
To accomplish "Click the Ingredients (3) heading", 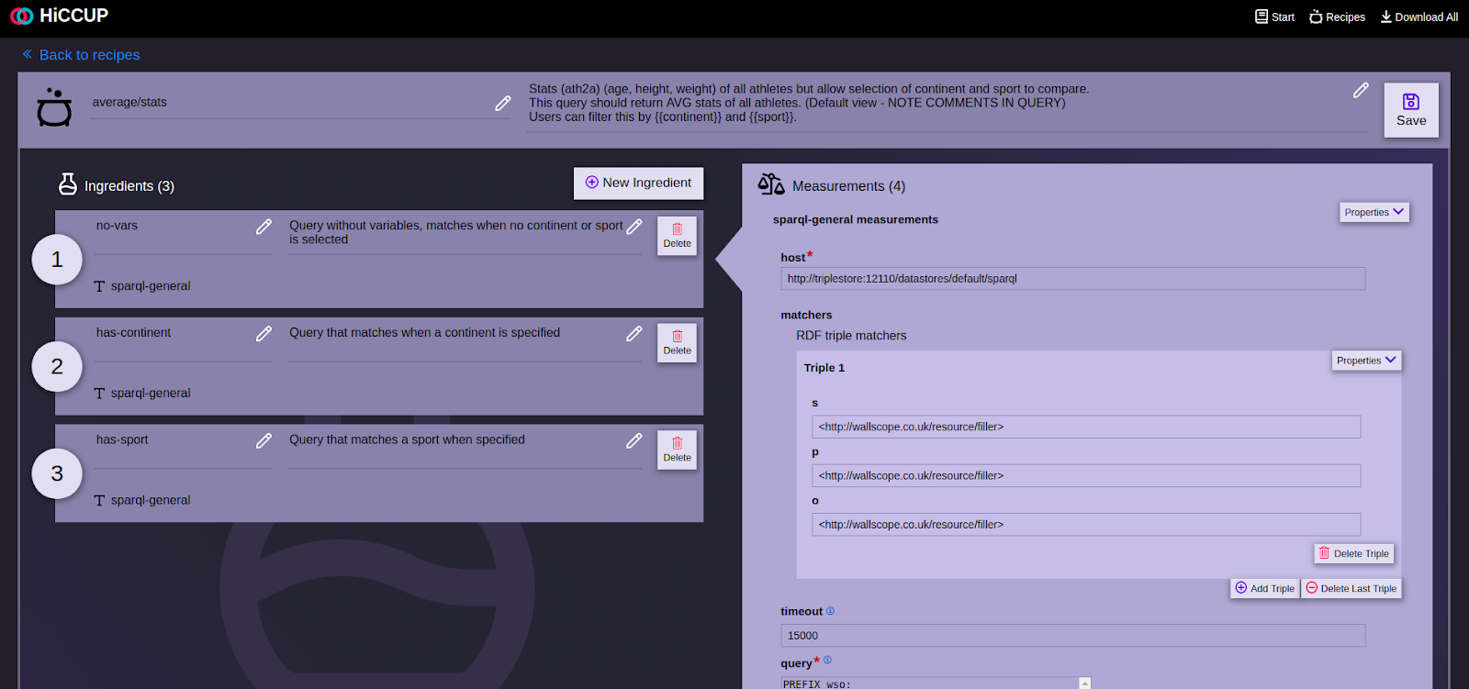I will (129, 186).
